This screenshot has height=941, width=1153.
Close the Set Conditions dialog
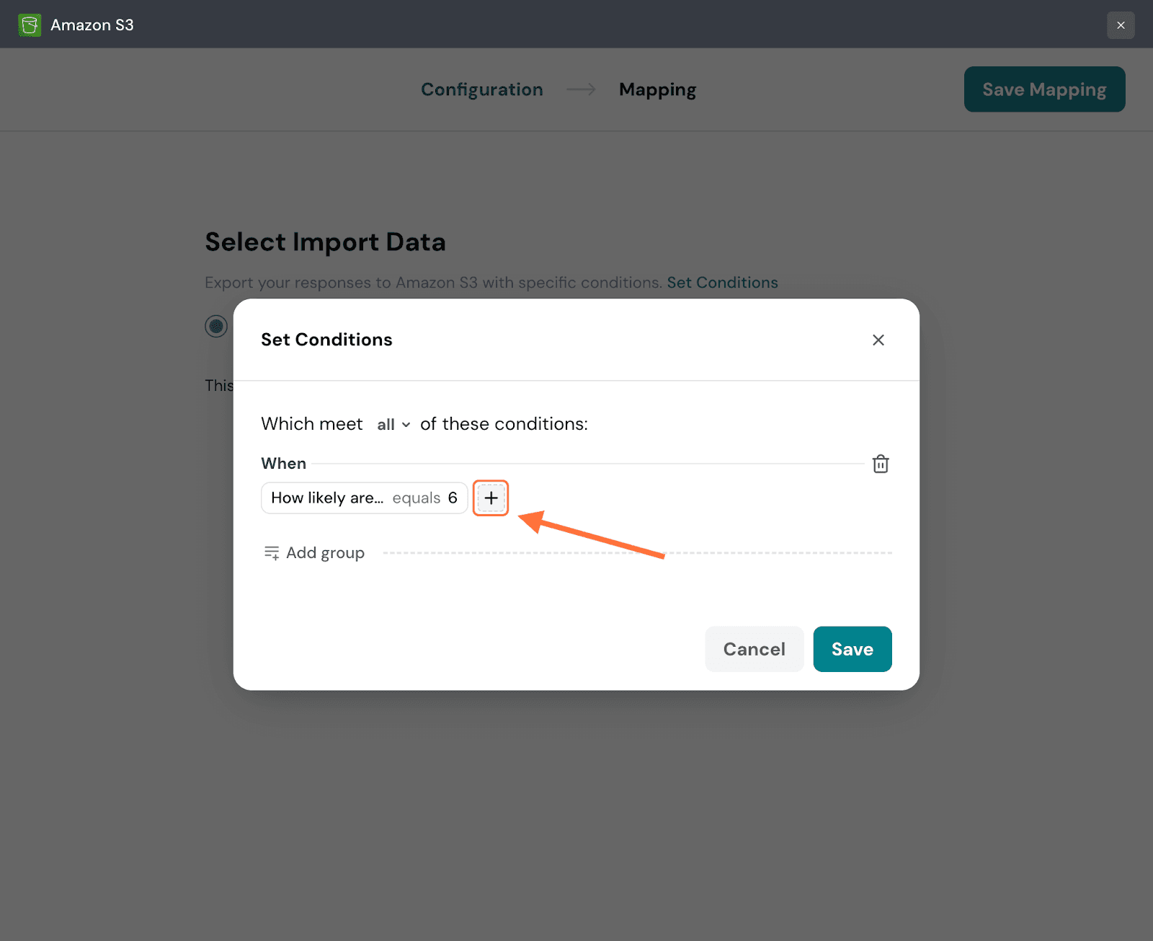(x=878, y=340)
